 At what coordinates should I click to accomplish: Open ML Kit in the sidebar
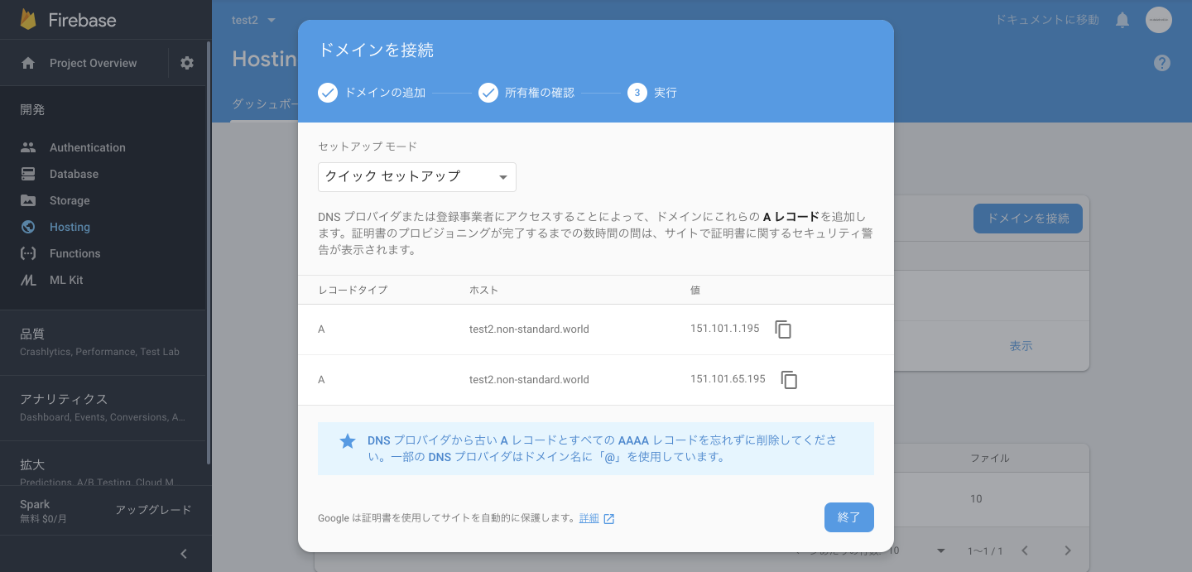coord(66,280)
